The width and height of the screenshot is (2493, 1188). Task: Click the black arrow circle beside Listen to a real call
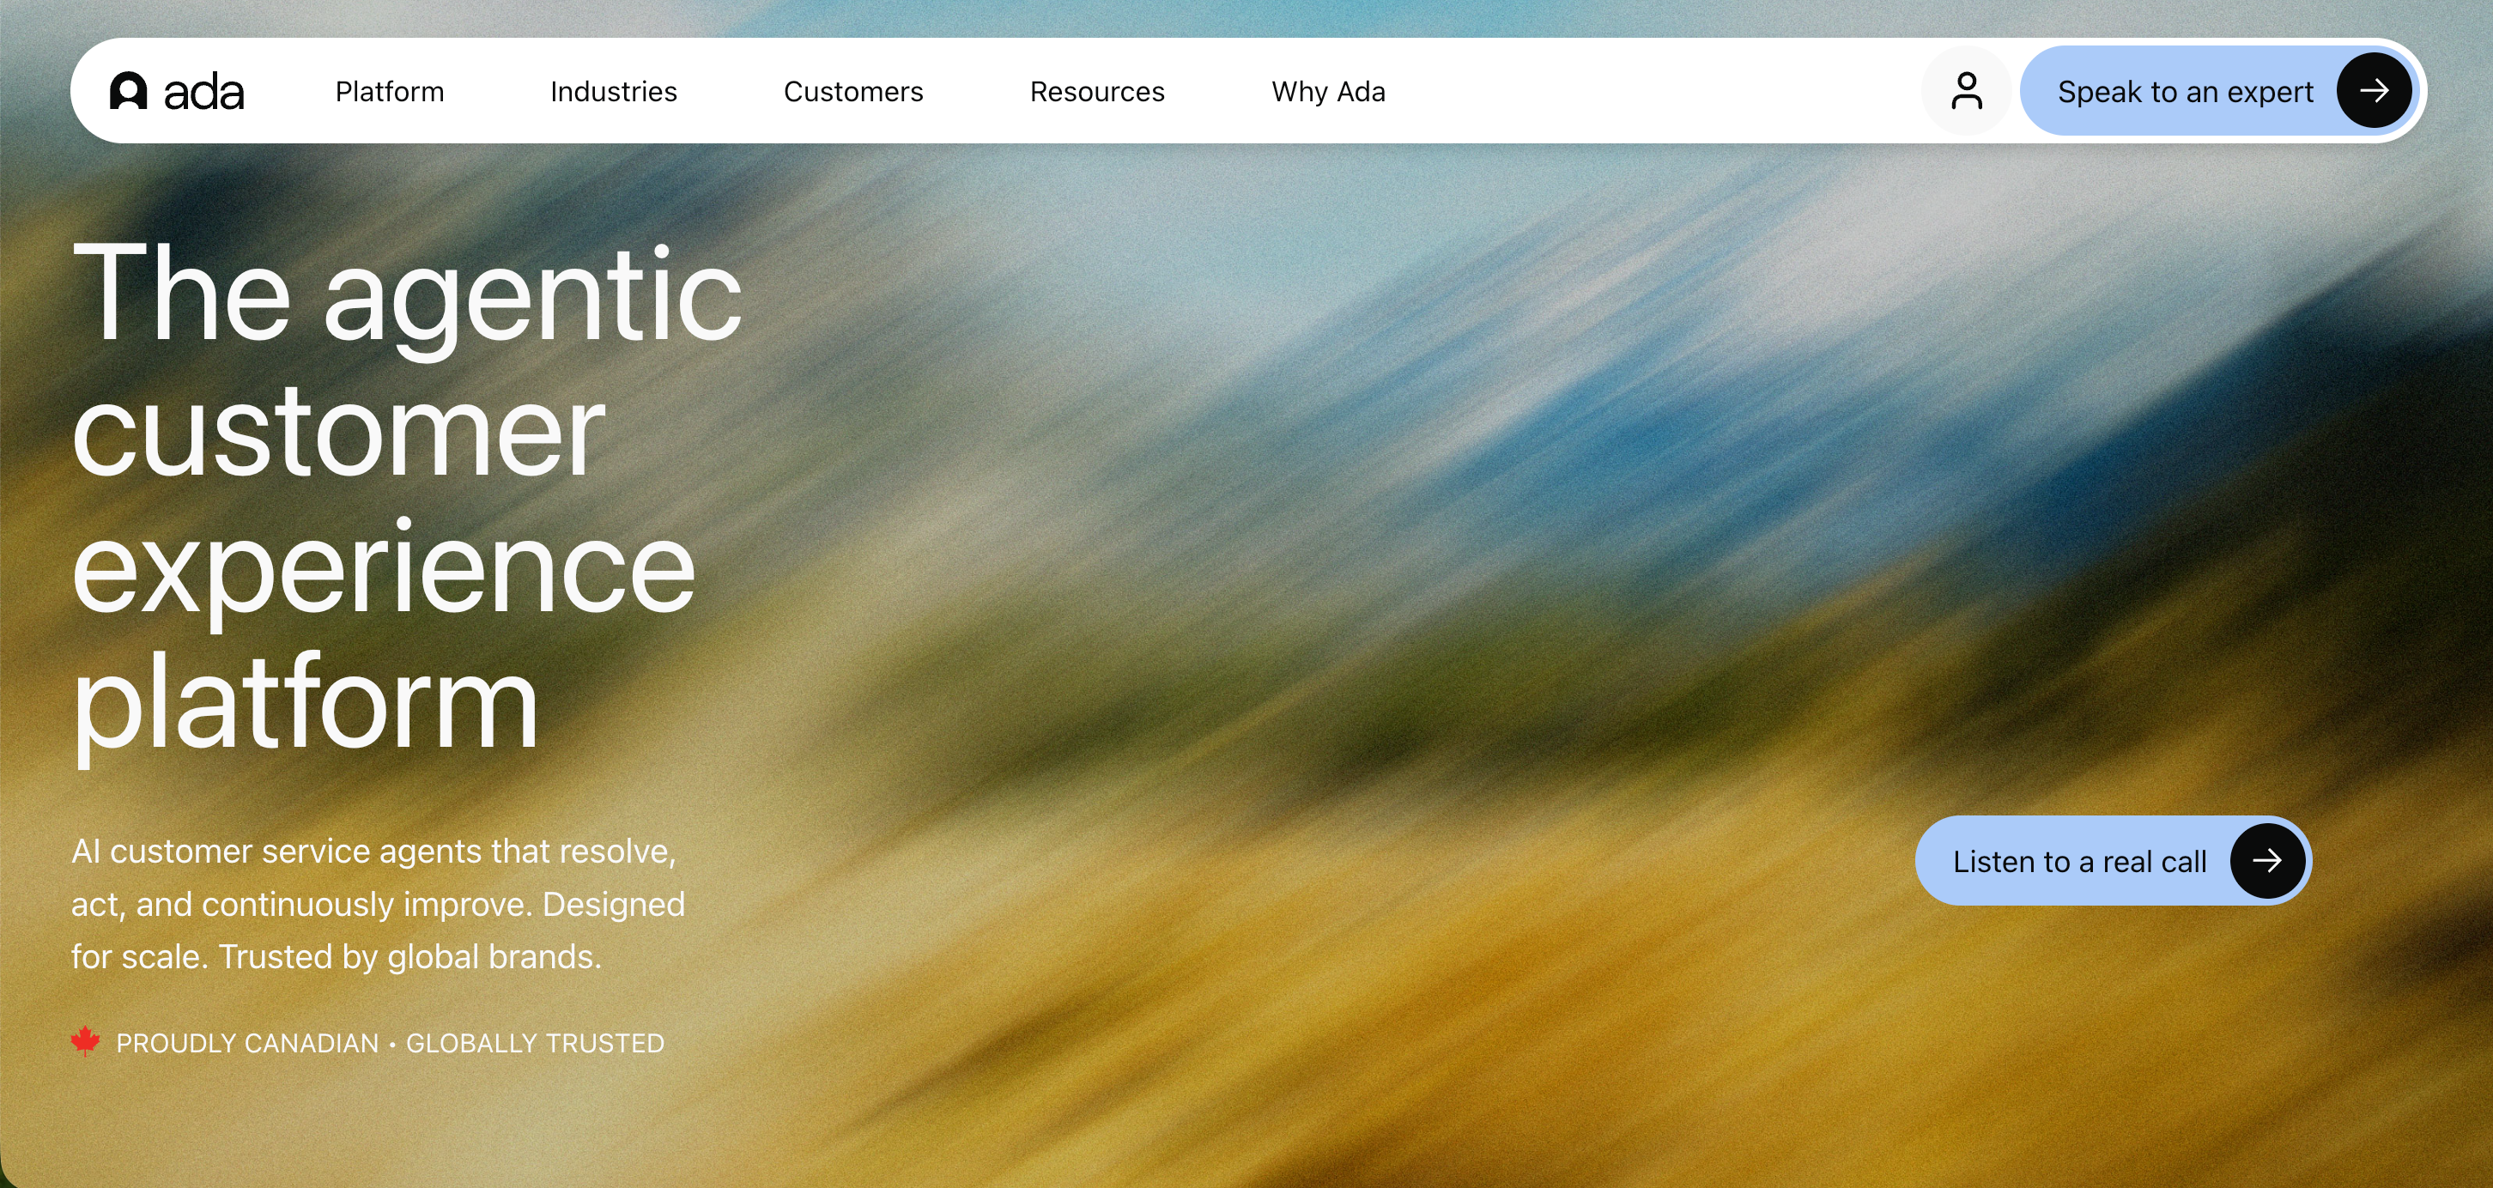[2266, 860]
